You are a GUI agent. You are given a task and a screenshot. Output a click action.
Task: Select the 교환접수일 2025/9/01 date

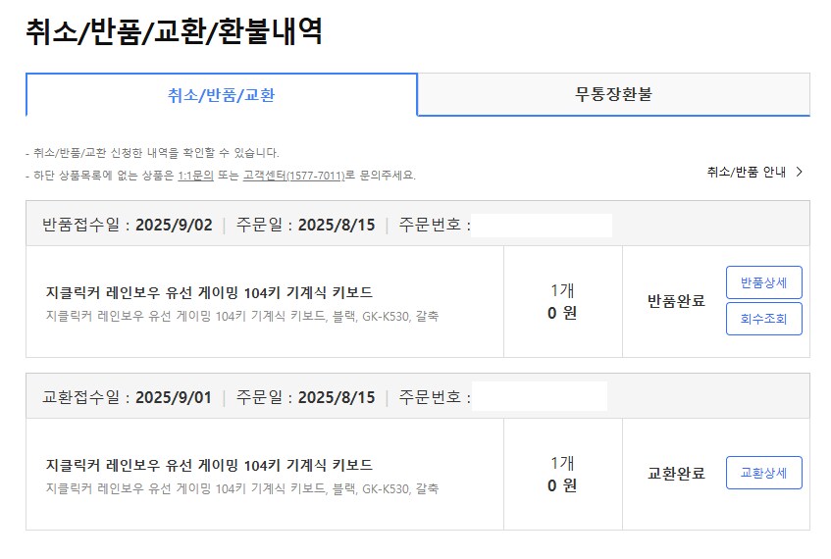(173, 397)
